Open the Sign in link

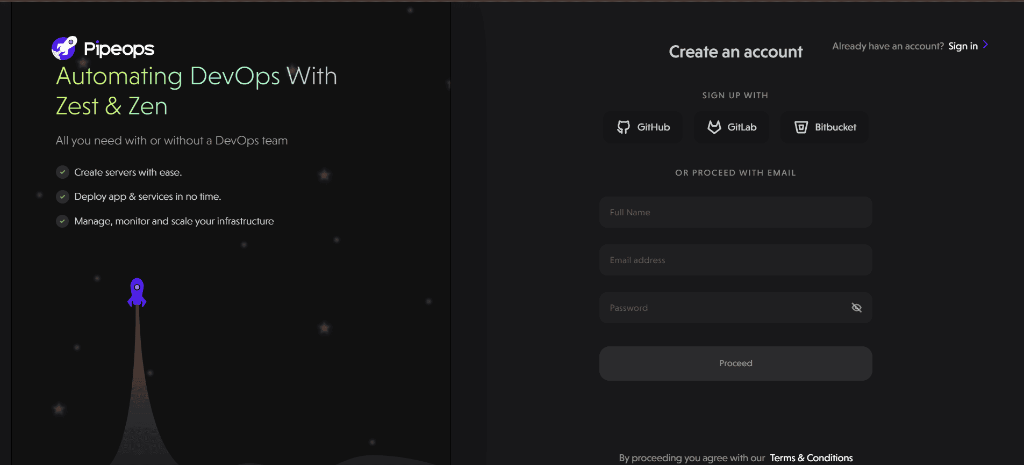[x=963, y=46]
